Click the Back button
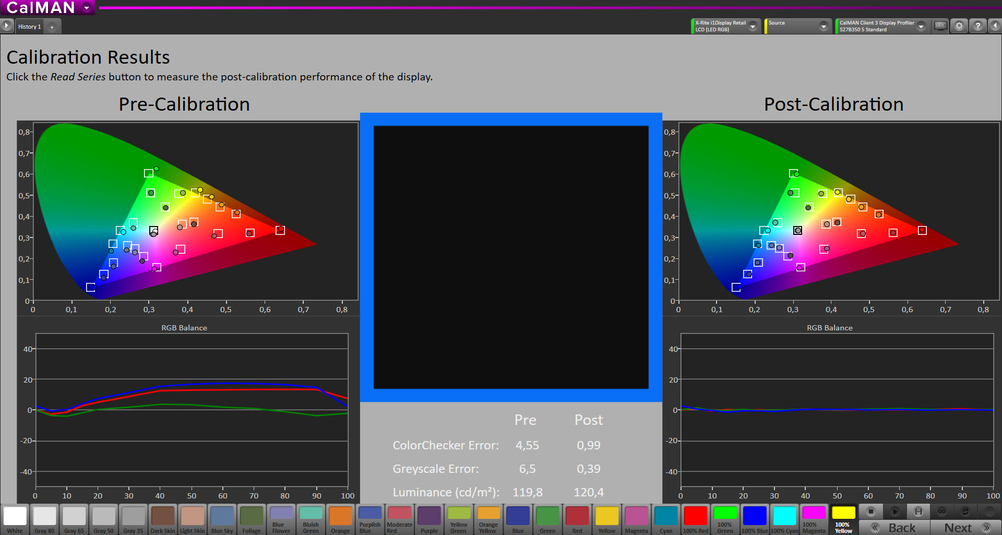 pyautogui.click(x=894, y=528)
